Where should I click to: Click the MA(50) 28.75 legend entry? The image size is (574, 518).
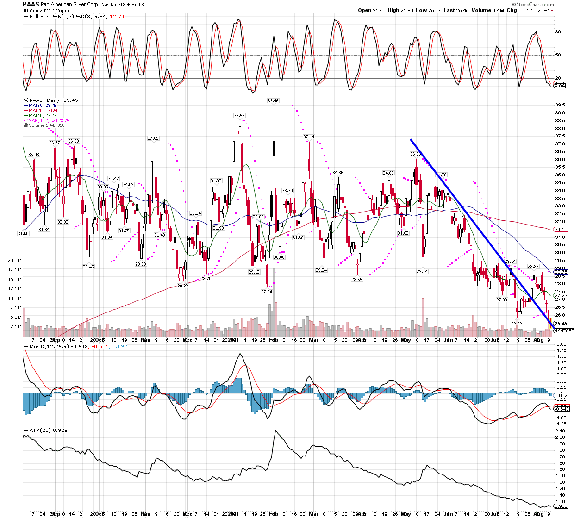(43, 106)
